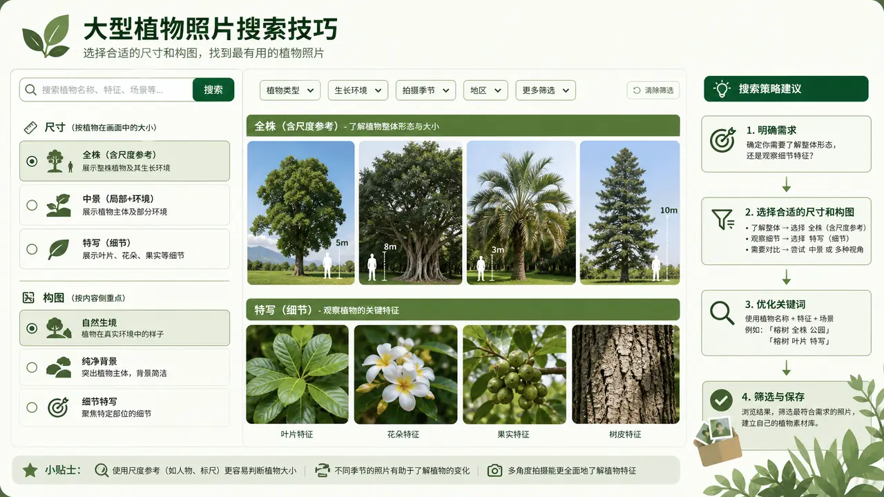Screen dimensions: 884x497
Task: Click the image icon beside 构图
Action: tap(29, 298)
